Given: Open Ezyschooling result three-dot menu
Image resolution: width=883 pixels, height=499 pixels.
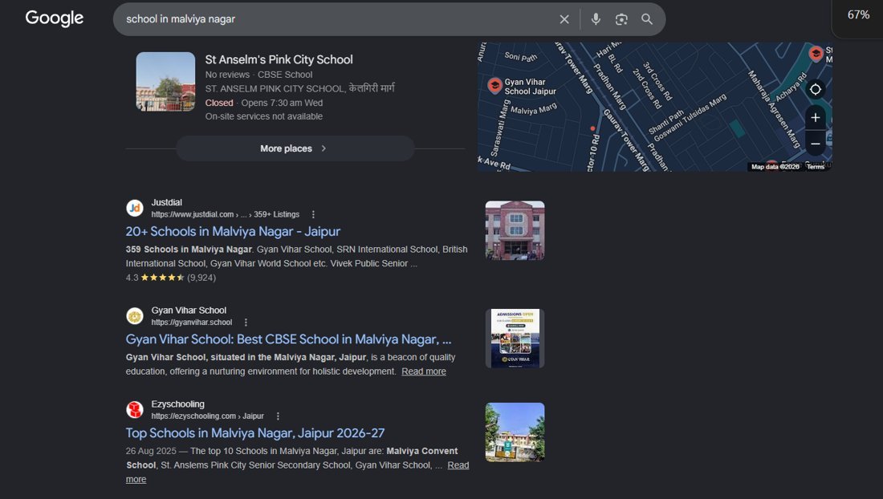Looking at the screenshot, I should point(278,416).
